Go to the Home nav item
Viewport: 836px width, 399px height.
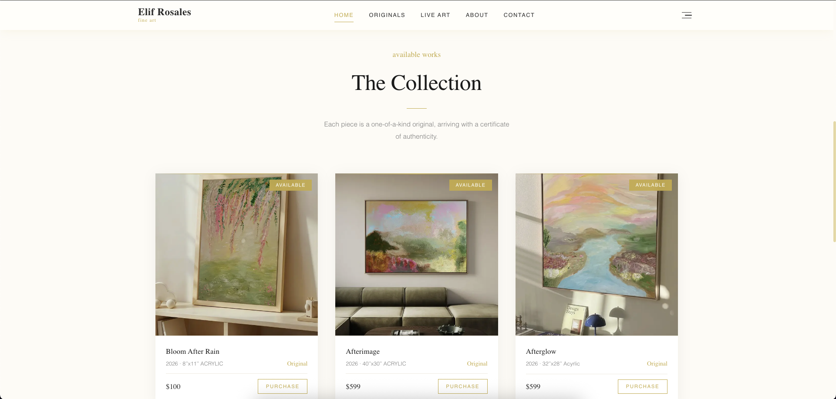(344, 15)
